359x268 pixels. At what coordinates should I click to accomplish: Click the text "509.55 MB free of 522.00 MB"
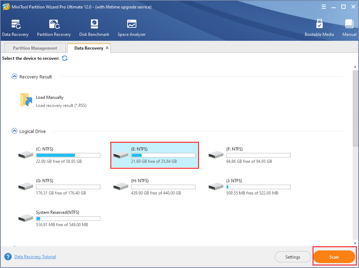(252, 193)
